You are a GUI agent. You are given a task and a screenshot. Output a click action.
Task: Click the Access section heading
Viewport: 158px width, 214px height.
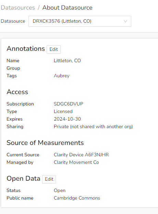(x=17, y=92)
